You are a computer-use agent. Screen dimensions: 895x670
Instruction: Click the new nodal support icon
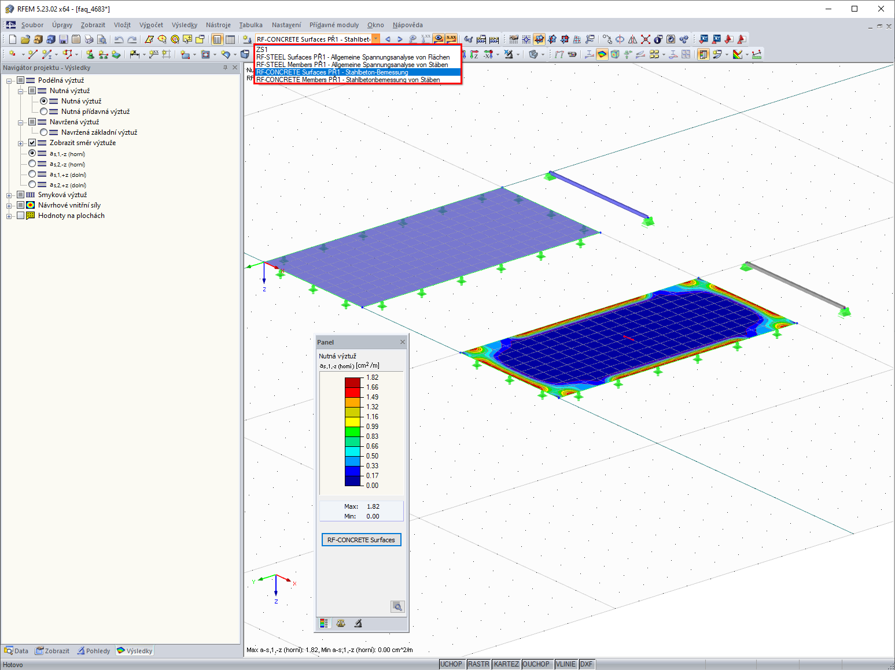point(90,54)
